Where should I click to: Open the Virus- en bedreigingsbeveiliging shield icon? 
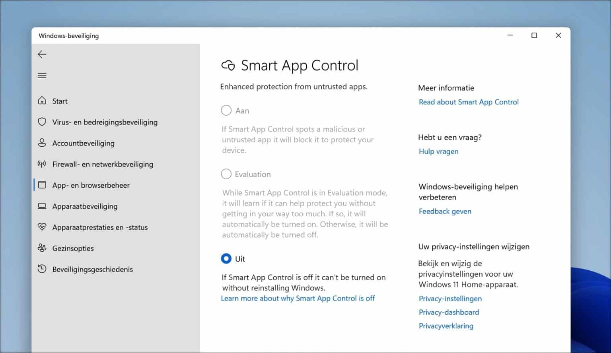[x=42, y=122]
